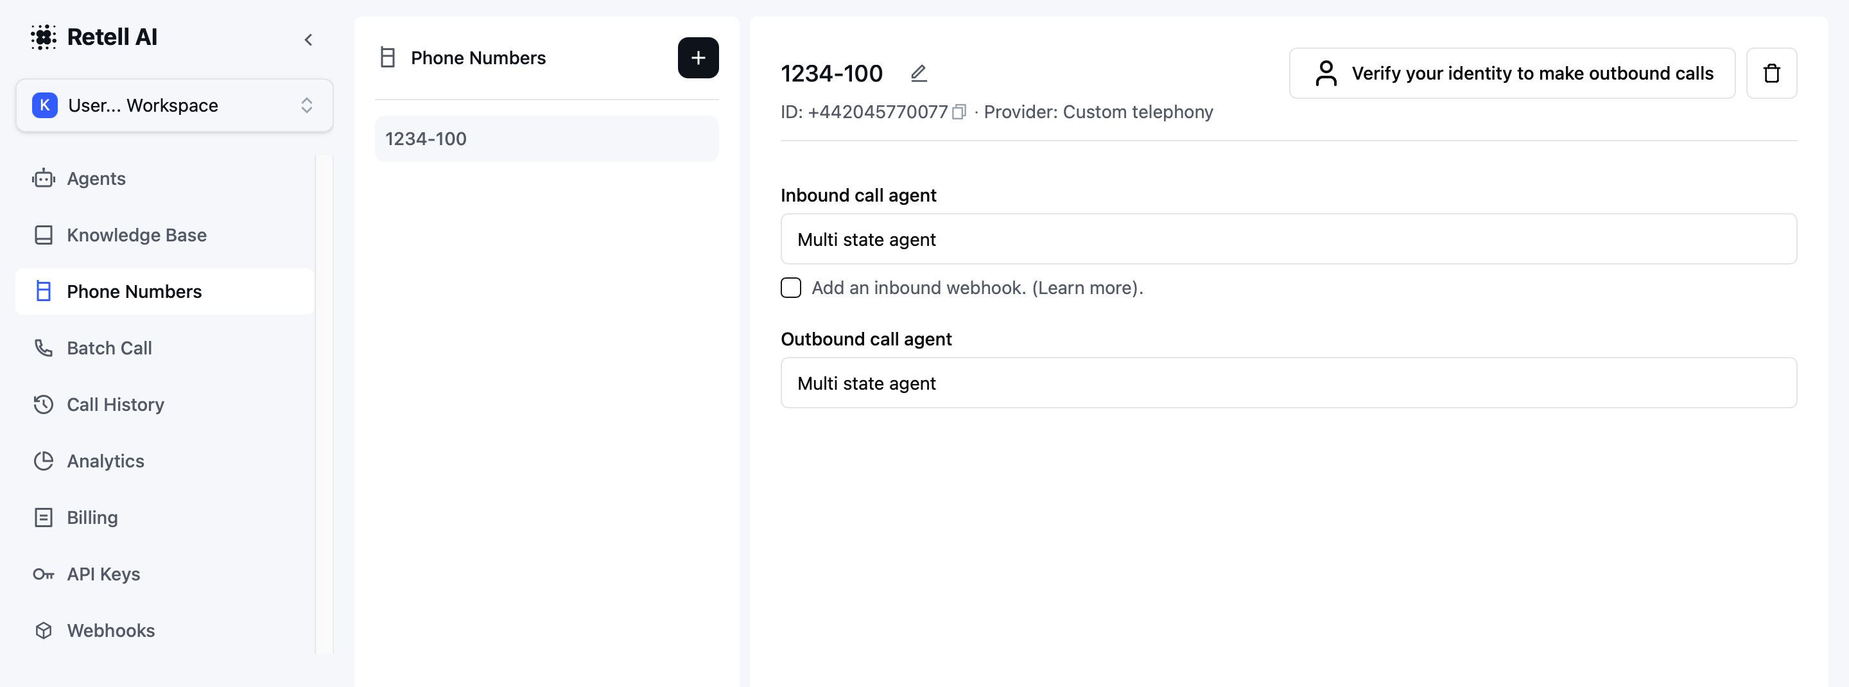
Task: Click Verify your identity to make outbound calls
Action: click(1512, 73)
